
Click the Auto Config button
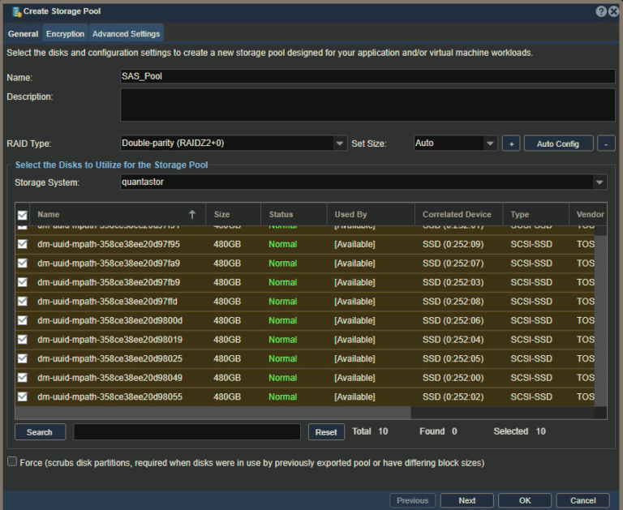point(558,144)
